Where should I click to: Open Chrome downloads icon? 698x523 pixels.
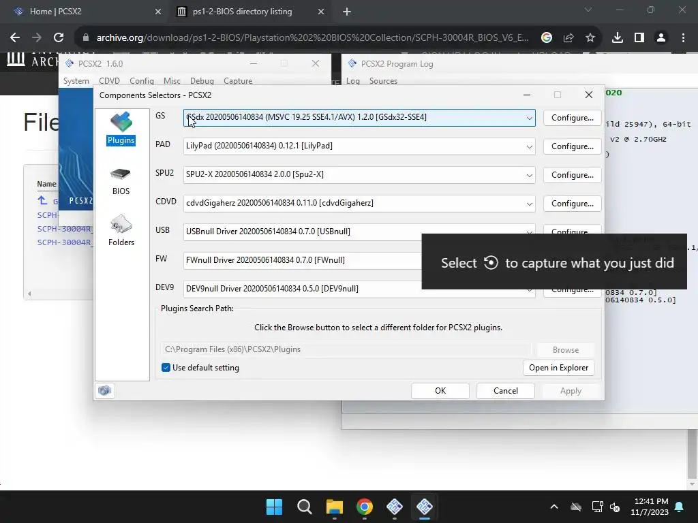618,38
